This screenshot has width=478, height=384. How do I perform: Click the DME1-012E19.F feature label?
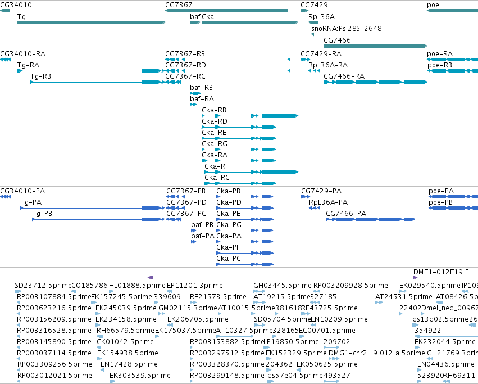(x=441, y=272)
